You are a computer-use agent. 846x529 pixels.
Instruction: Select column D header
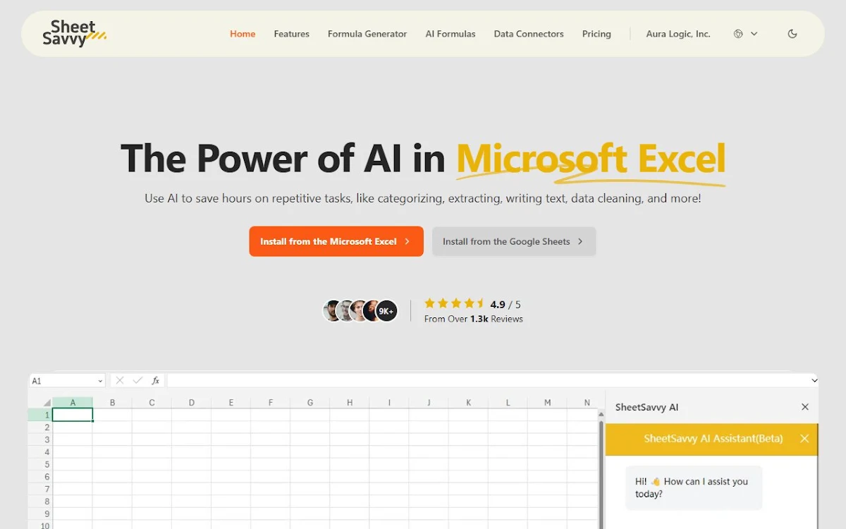[192, 403]
